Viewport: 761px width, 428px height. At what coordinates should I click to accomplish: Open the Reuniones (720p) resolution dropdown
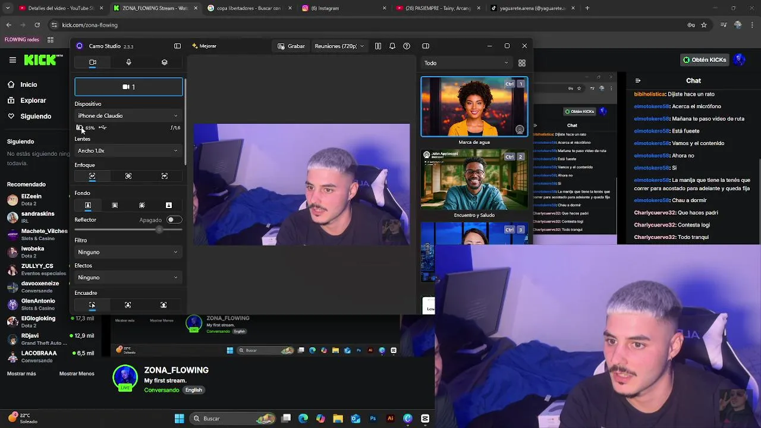339,46
